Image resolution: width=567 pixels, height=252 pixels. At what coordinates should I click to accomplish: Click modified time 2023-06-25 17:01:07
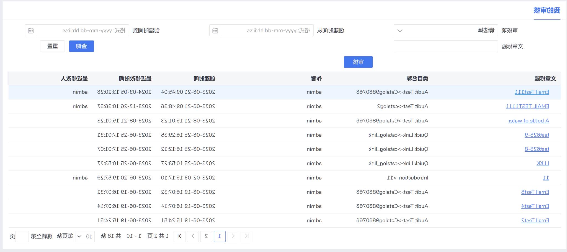[124, 149]
